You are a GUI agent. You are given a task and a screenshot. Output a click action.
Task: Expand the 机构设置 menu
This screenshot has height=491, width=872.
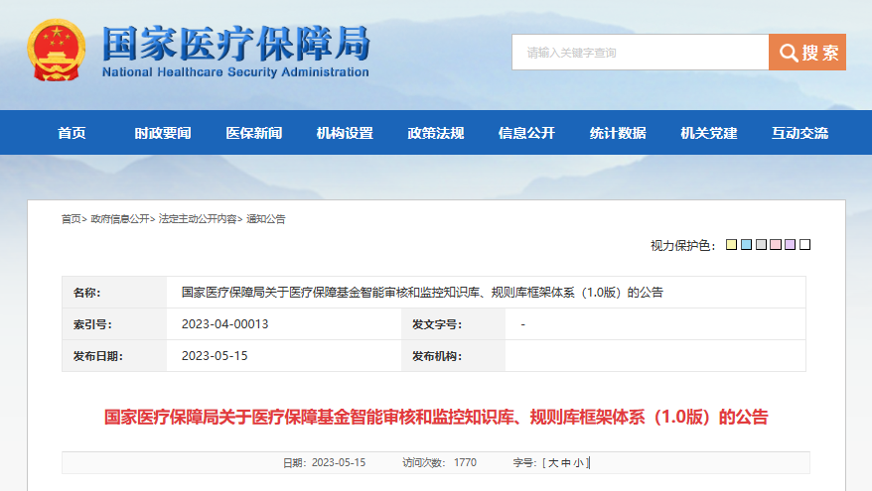coord(345,133)
